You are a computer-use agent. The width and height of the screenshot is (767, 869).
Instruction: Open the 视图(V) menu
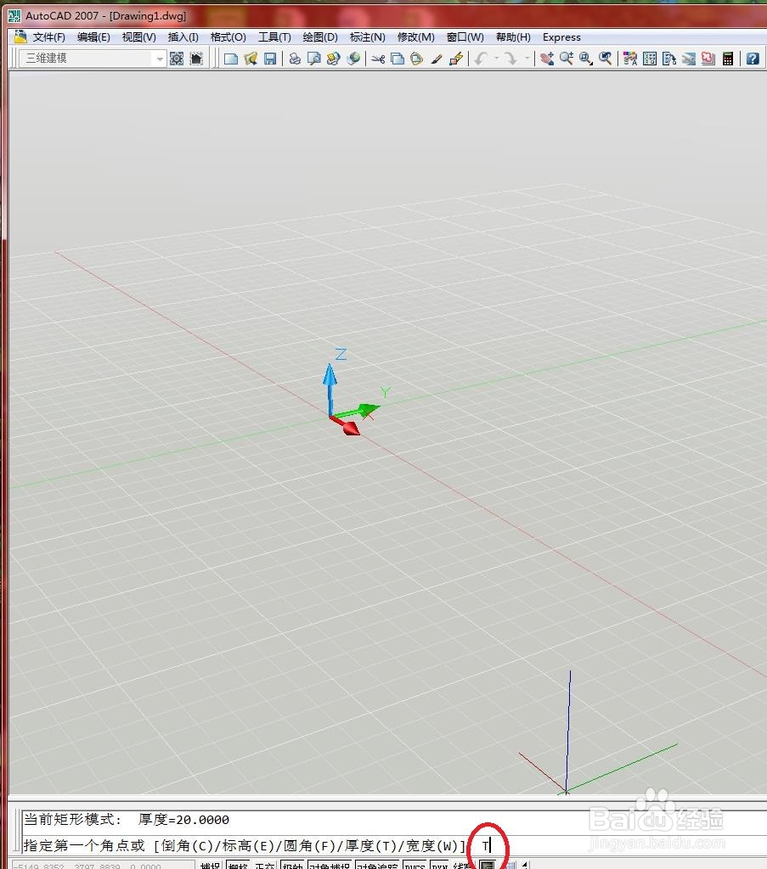click(x=138, y=37)
